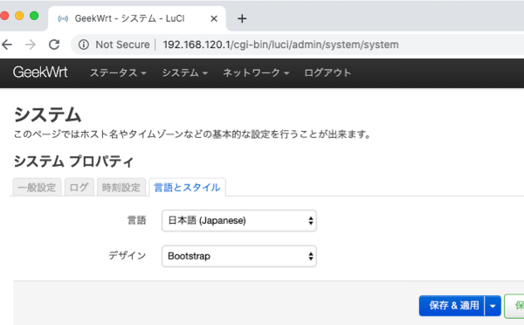Switch to the ログ tab

click(x=79, y=187)
